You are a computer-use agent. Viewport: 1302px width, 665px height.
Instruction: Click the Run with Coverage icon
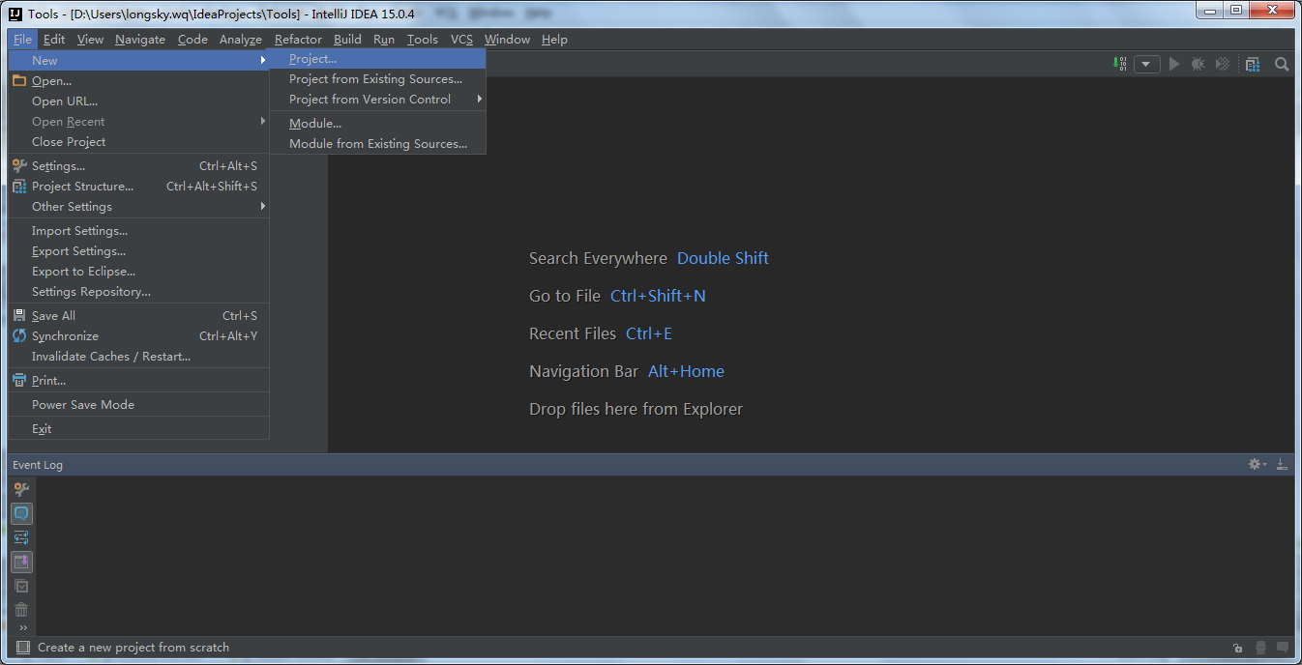click(x=1223, y=64)
